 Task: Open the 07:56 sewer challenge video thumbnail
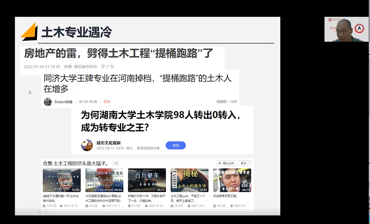point(62,180)
